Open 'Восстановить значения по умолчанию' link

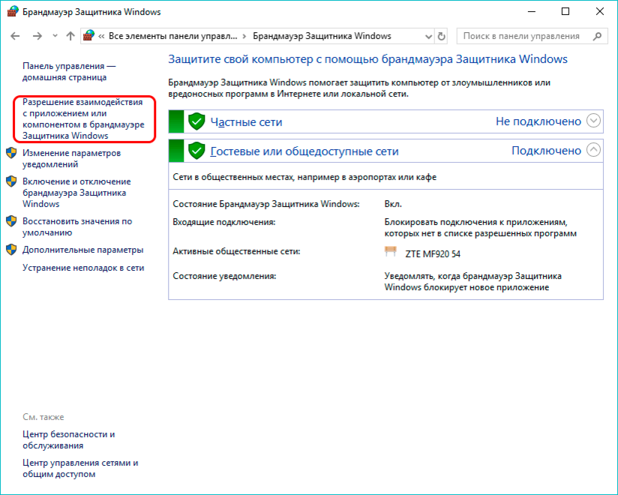click(77, 226)
